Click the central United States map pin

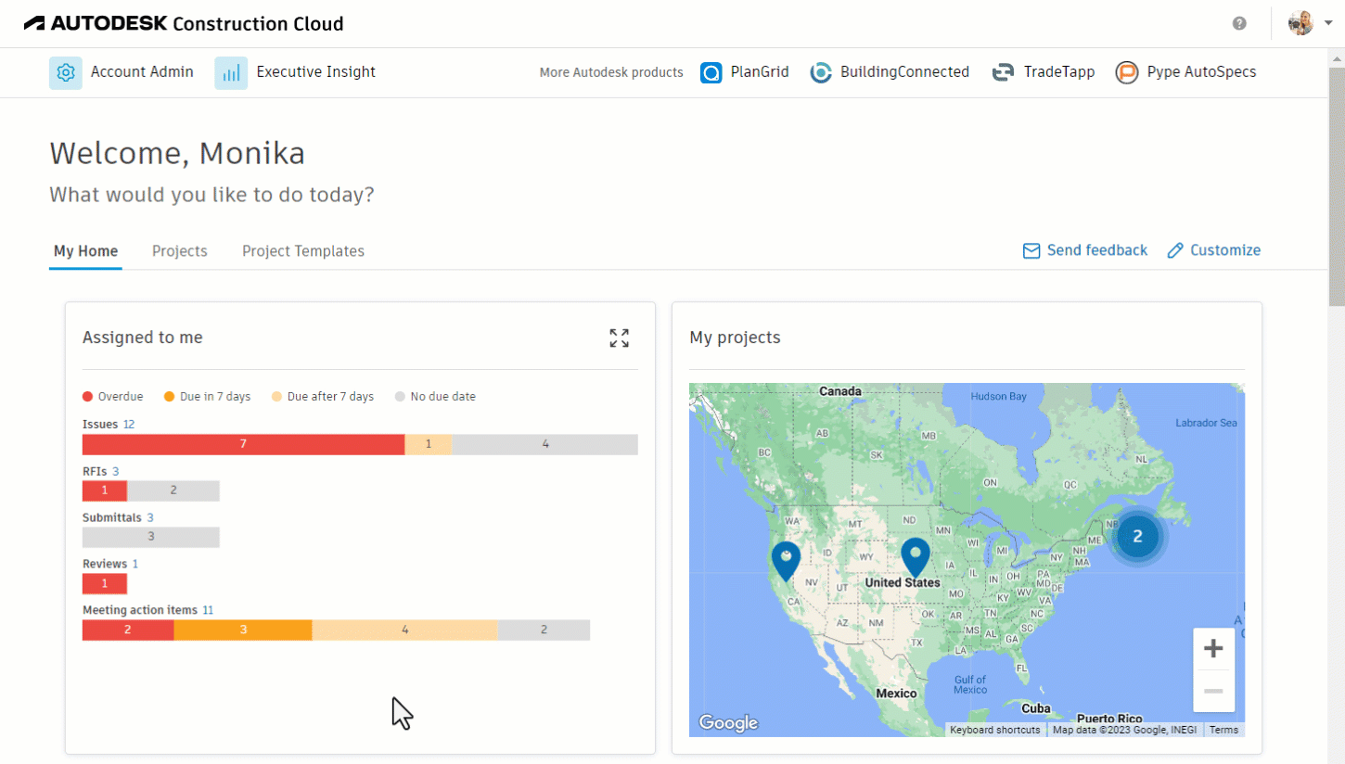[x=916, y=555]
